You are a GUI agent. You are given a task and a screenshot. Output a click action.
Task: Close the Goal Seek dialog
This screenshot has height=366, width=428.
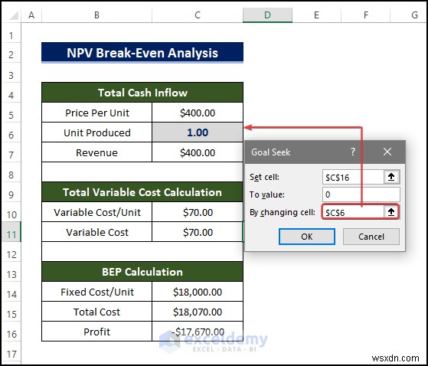tap(387, 152)
